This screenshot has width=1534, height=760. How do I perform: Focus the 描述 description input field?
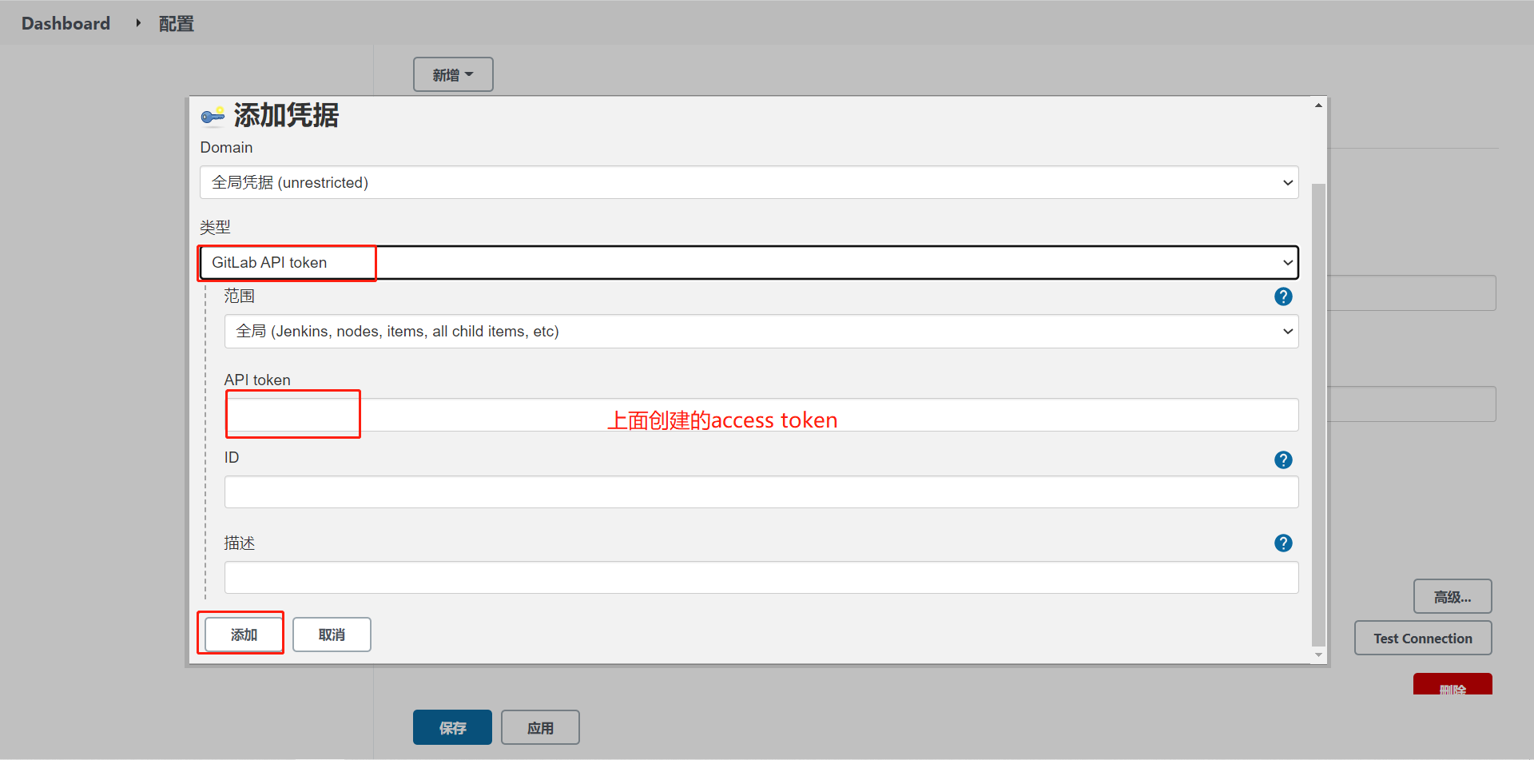tap(761, 577)
